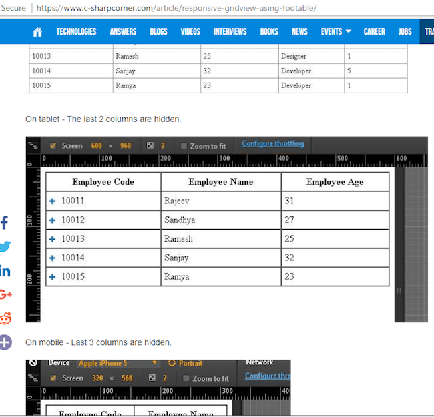The height and width of the screenshot is (417, 434).
Task: Open the Answers page
Action: point(123,31)
